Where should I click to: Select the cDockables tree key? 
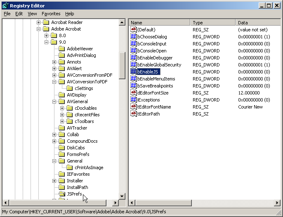pyautogui.click(x=86, y=108)
